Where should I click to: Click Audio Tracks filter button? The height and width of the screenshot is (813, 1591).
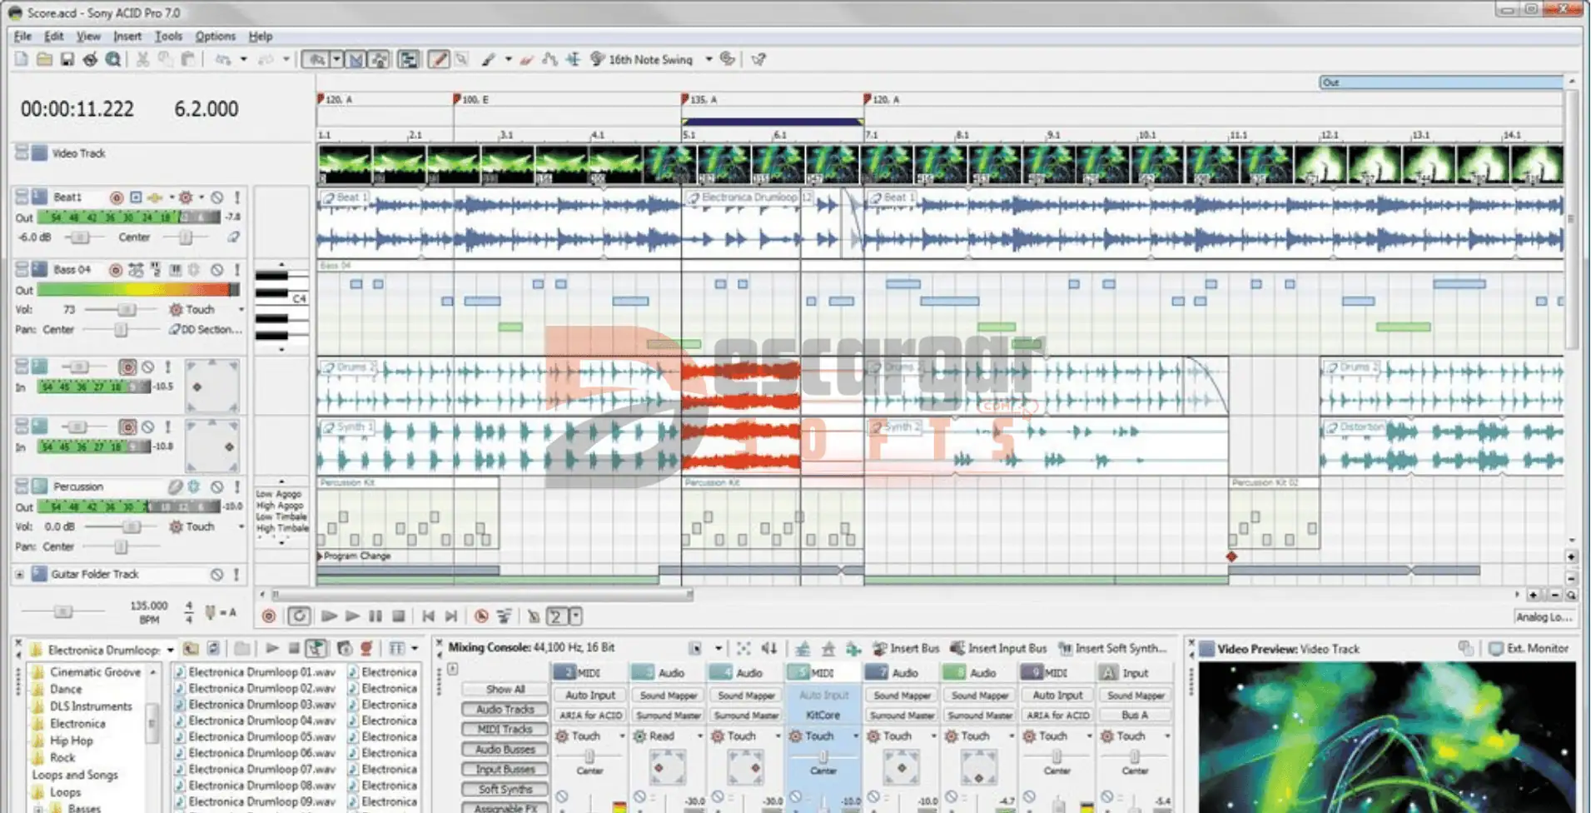[x=505, y=709]
